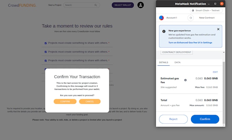Click the estimated gas fee info icon
The image size is (232, 140).
[x=185, y=80]
